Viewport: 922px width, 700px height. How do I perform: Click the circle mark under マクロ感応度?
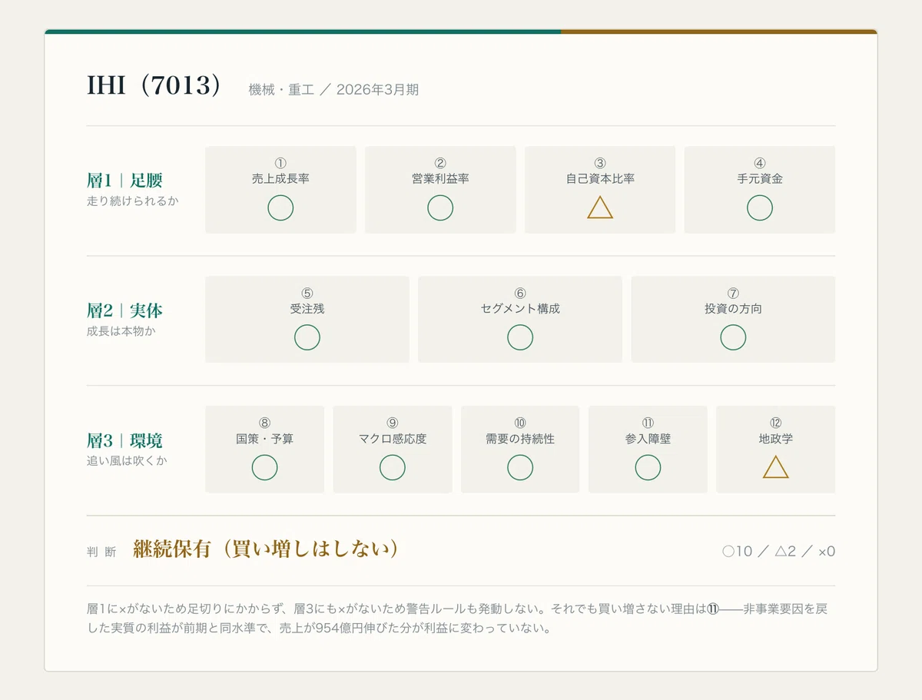pyautogui.click(x=393, y=467)
